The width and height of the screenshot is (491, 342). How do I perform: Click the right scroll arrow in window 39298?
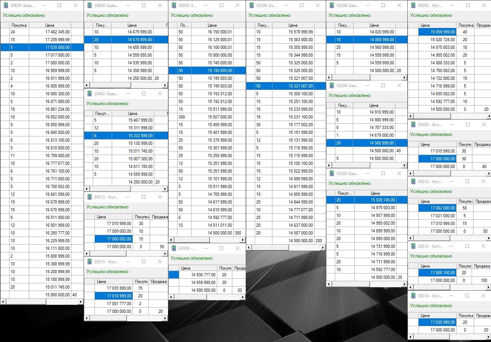(x=405, y=77)
